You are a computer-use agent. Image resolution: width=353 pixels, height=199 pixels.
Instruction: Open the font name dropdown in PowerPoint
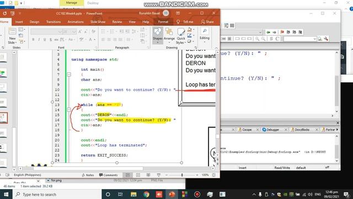click(60, 32)
